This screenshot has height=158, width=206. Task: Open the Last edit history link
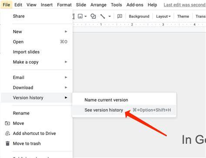185,5
